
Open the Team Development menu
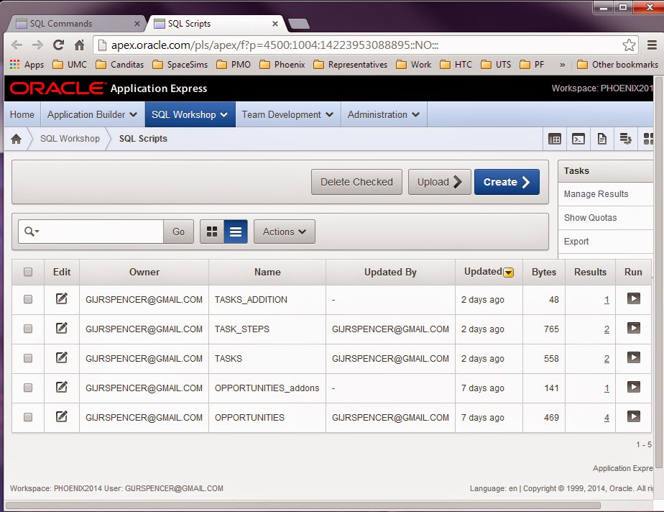click(287, 114)
